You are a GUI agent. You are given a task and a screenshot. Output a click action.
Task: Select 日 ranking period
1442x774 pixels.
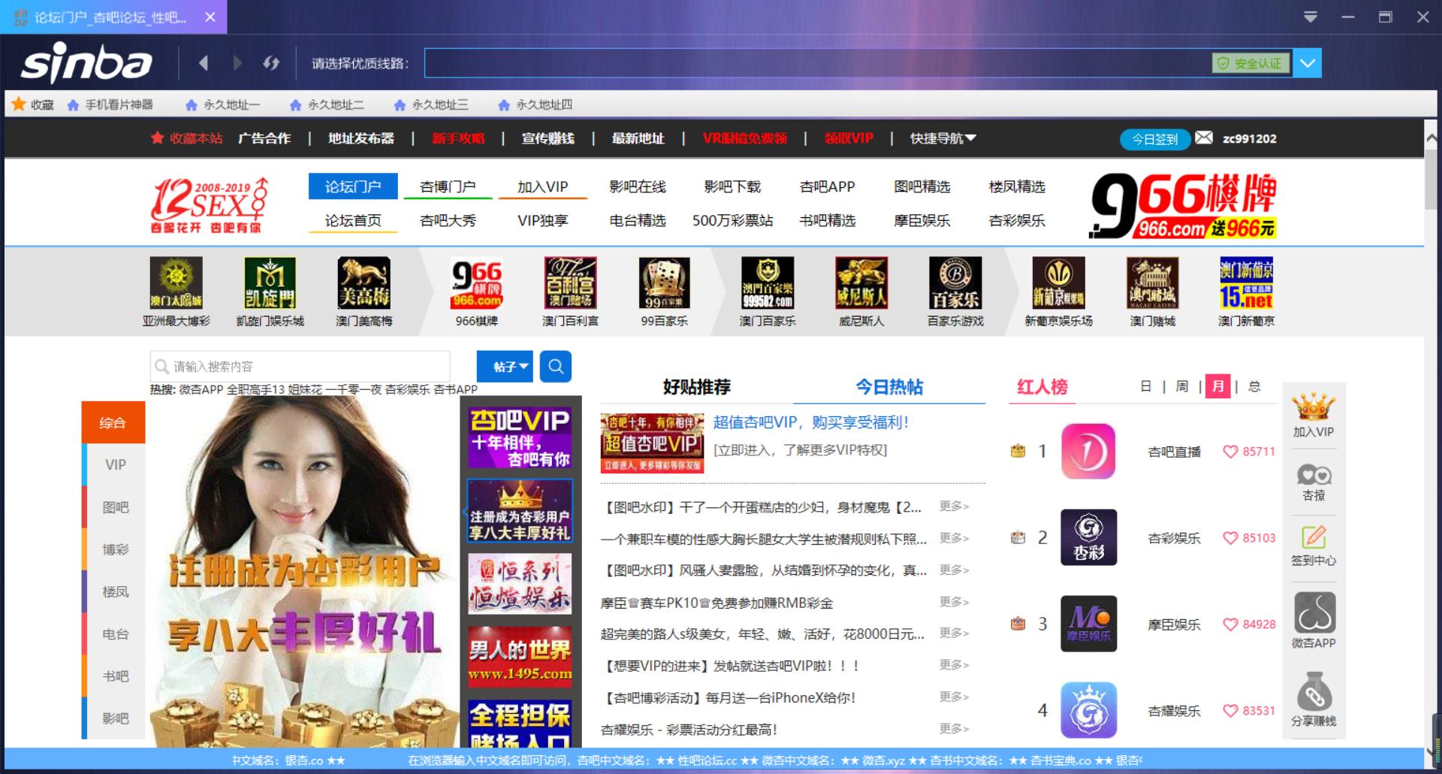(x=1145, y=386)
